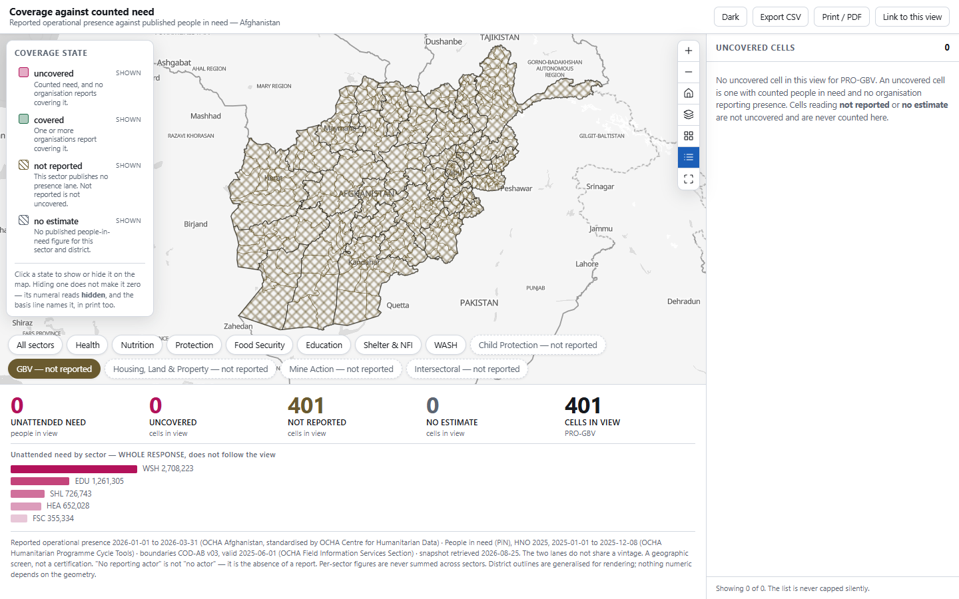959x599 pixels.
Task: Switch to Dark theme
Action: [731, 17]
